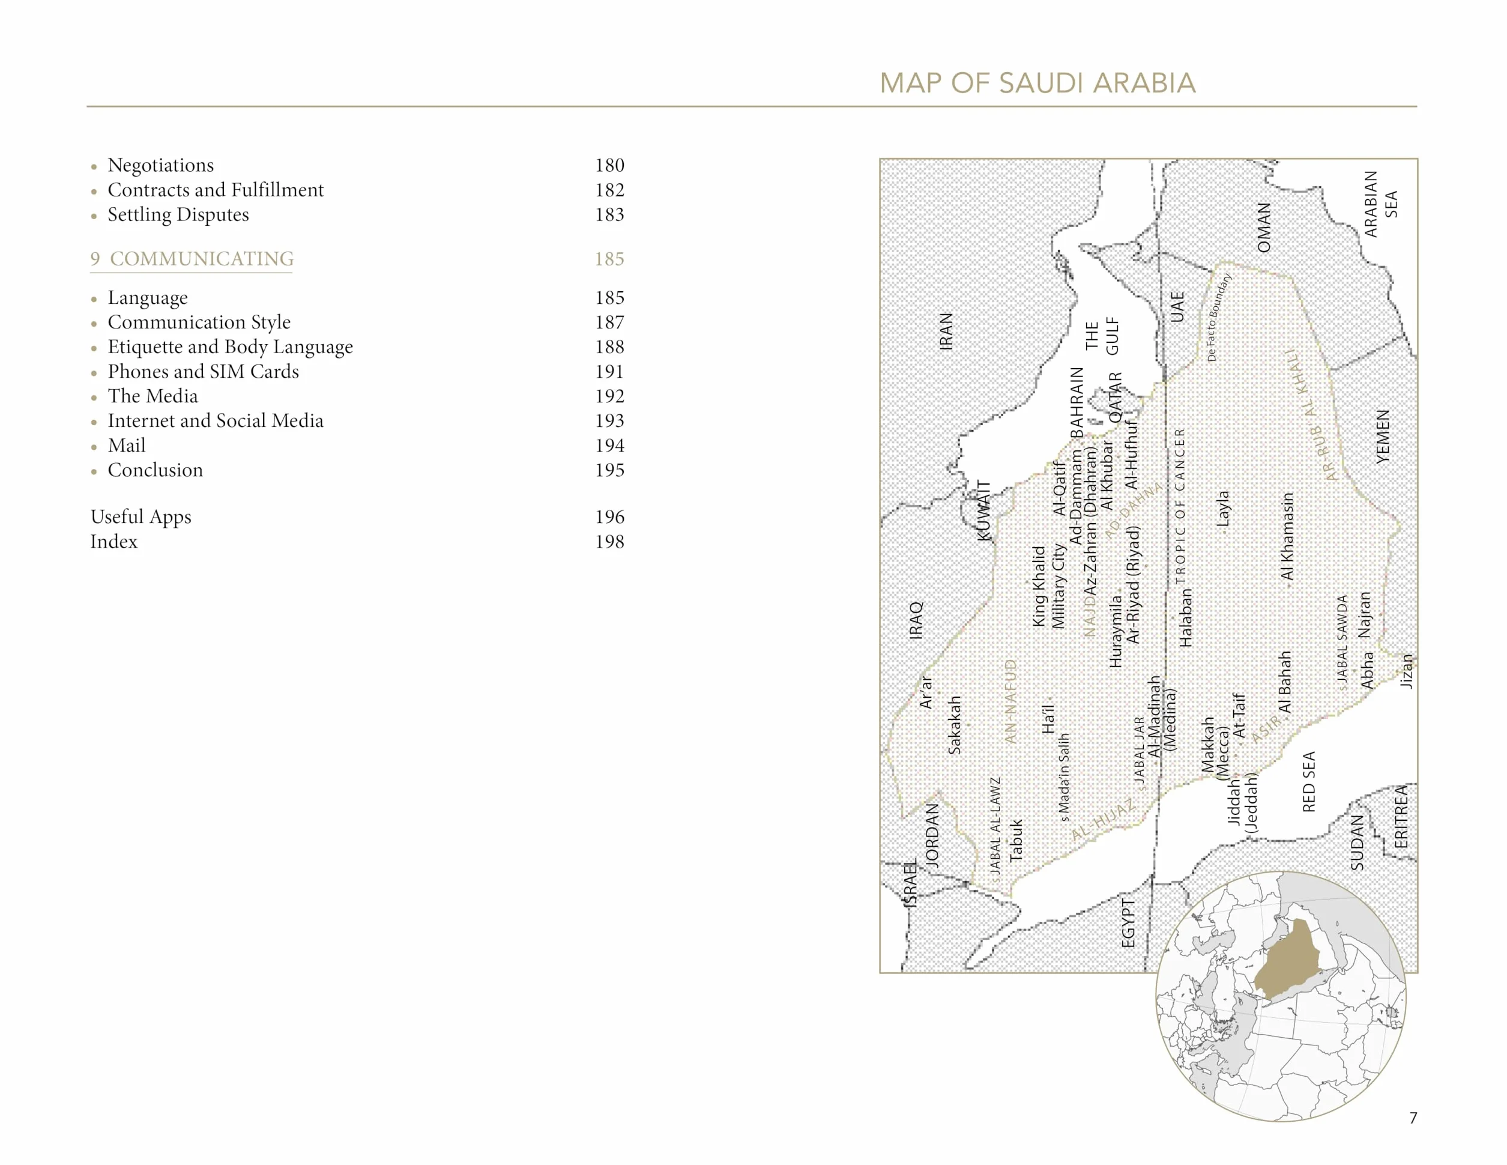Image resolution: width=1507 pixels, height=1165 pixels.
Task: Click the IRAN label on map
Action: [946, 331]
